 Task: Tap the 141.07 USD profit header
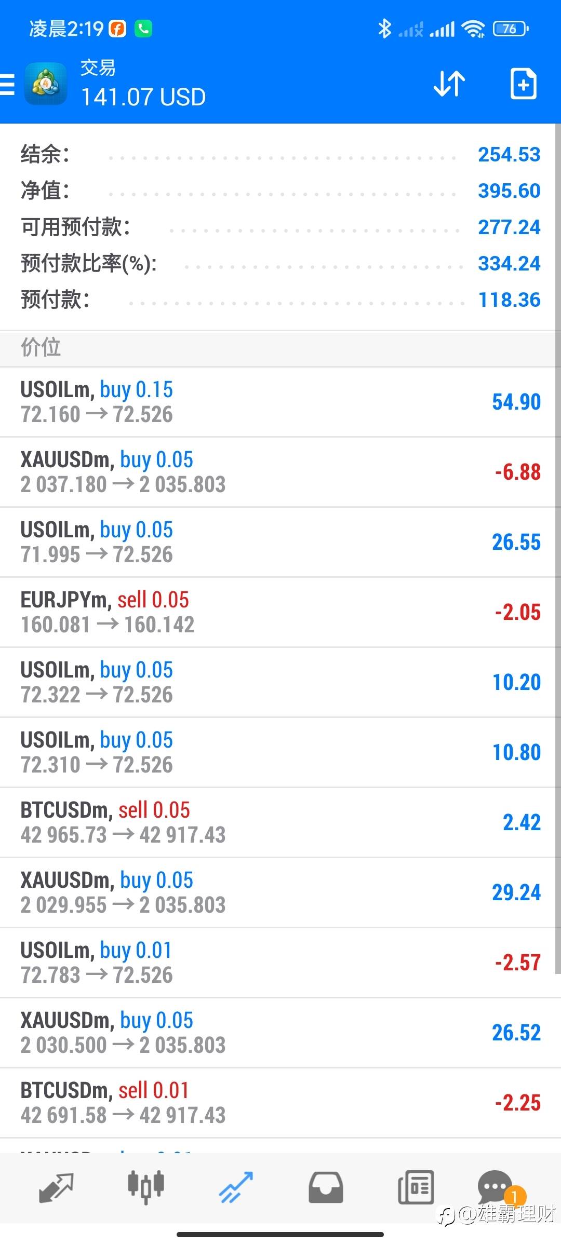click(x=143, y=97)
